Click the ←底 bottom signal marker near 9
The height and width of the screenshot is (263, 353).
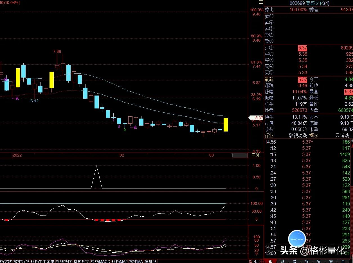pos(134,127)
